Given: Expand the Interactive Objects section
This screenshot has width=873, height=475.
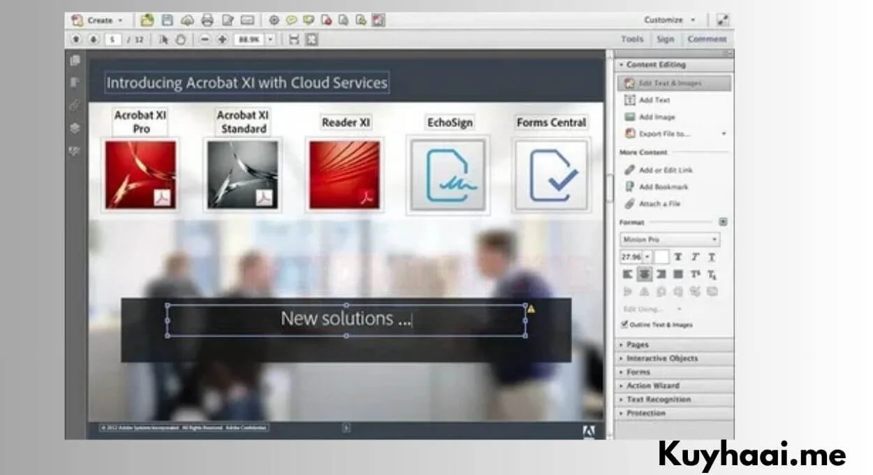Looking at the screenshot, I should (674, 358).
